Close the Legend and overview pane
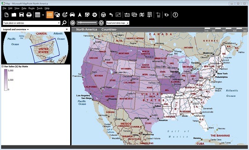The width and height of the screenshot is (249, 150). [x=67, y=29]
